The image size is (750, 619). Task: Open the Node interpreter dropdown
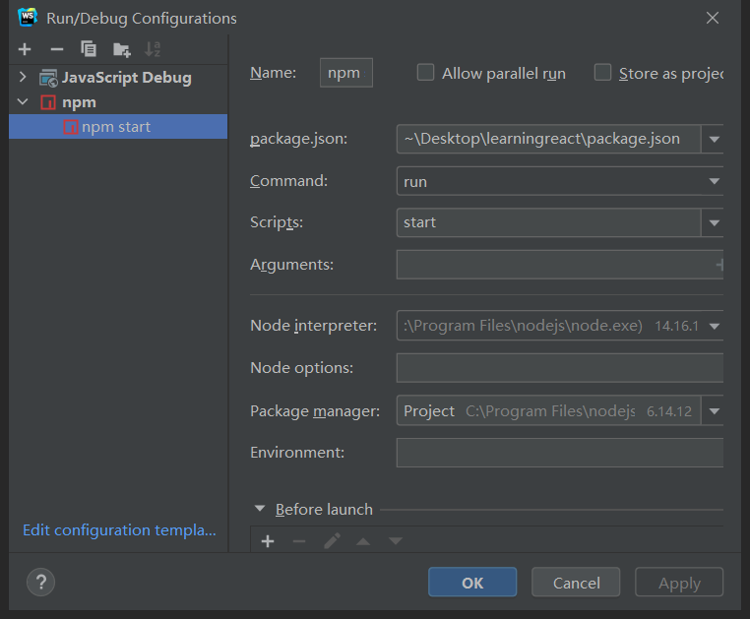click(x=715, y=327)
